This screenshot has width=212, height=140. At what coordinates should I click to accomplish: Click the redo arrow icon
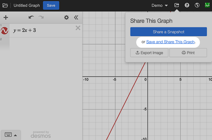[41, 17]
